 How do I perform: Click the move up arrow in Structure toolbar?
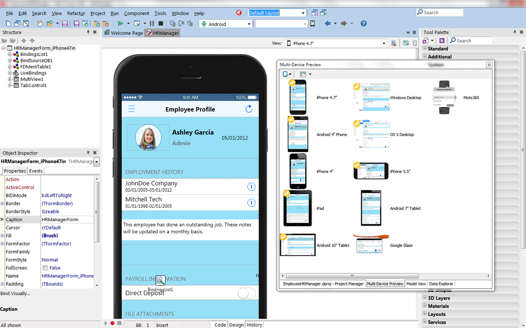24,40
